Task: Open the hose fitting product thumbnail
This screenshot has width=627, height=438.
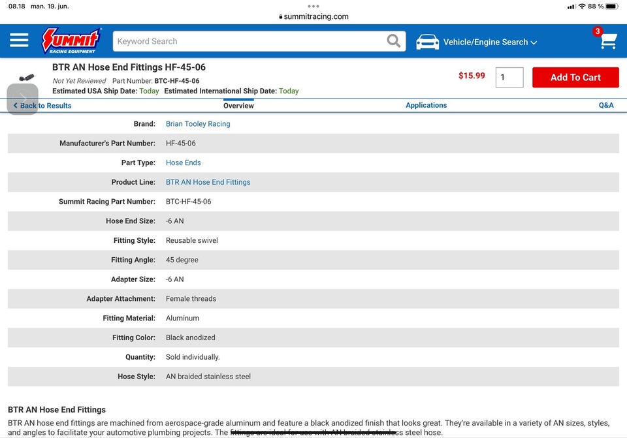Action: (26, 77)
